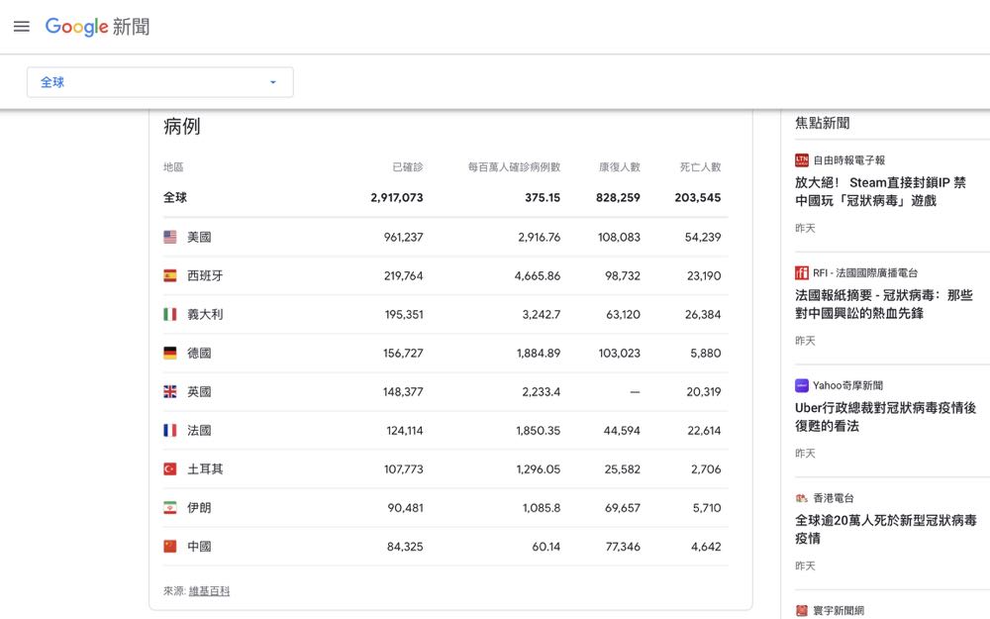Sort by 死亡人數 column header
This screenshot has width=990, height=619.
tap(700, 167)
